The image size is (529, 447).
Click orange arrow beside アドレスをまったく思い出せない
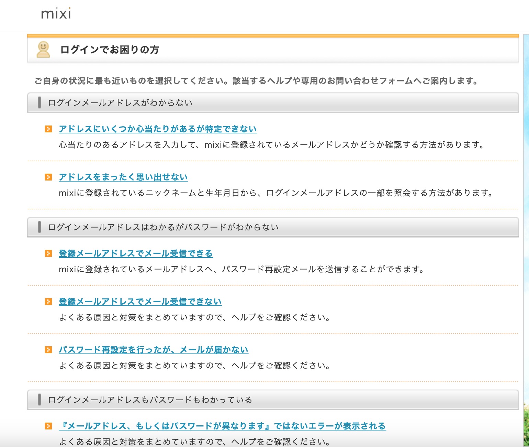pyautogui.click(x=48, y=177)
